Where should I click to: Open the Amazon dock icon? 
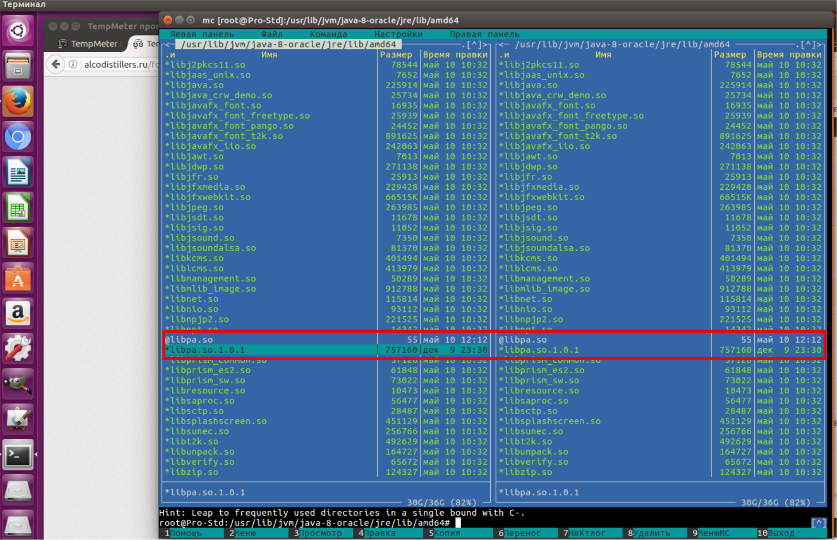click(18, 313)
